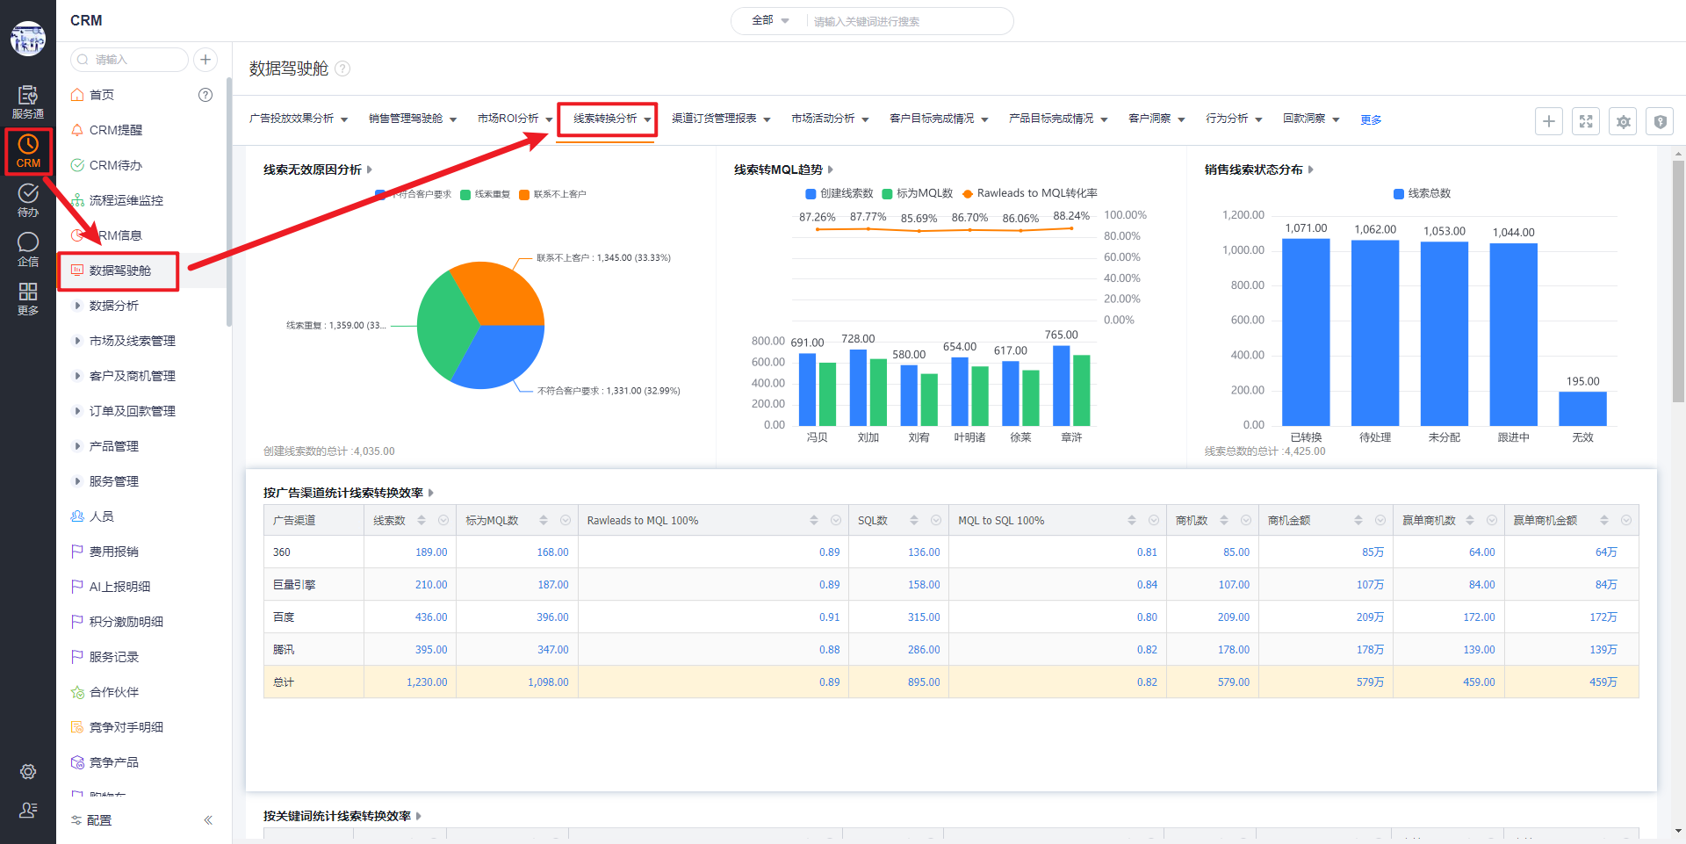Open the 服务通 sidebar icon
The image size is (1686, 844).
pyautogui.click(x=28, y=102)
